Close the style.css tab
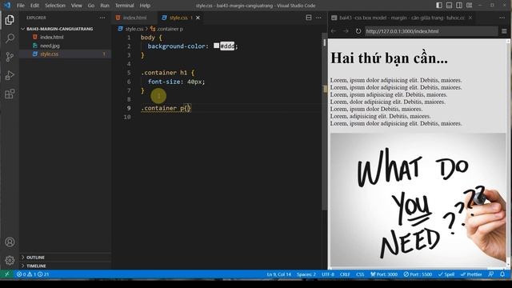This screenshot has height=288, width=512. [198, 18]
